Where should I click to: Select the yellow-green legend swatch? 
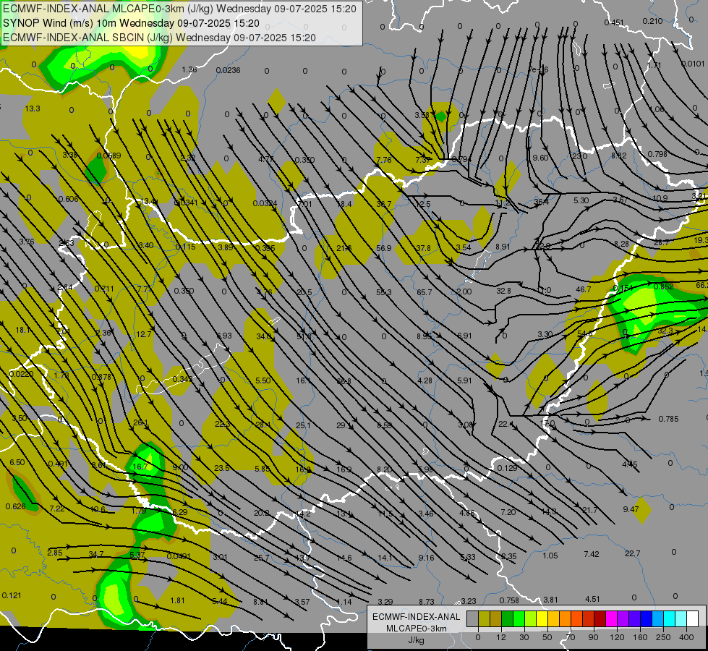tap(531, 618)
